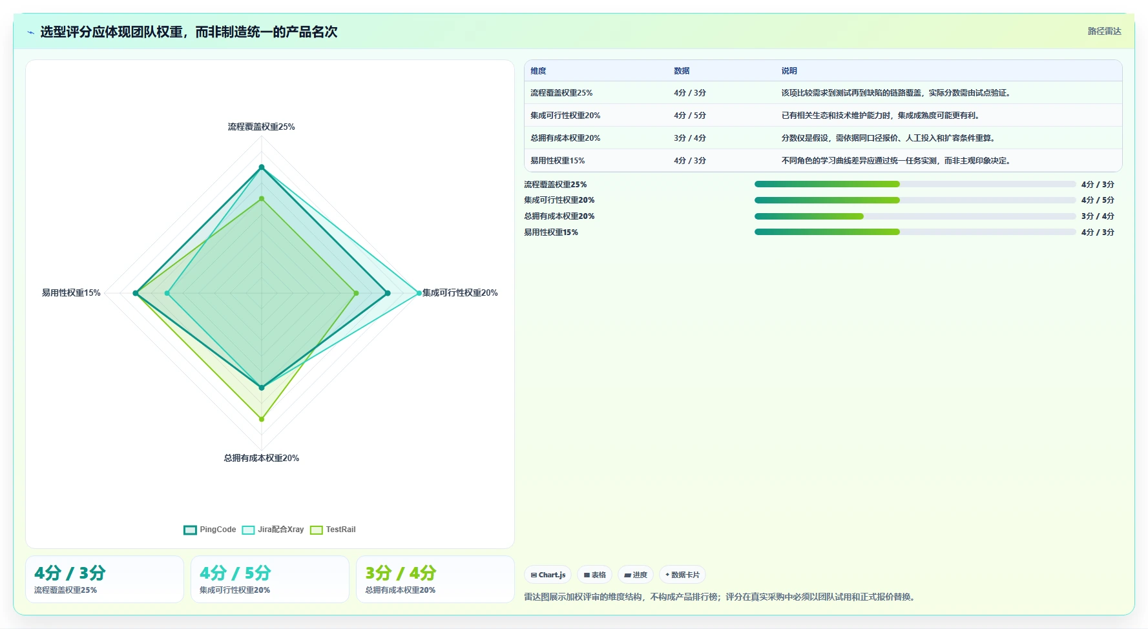Click the small blue icon before the title
Viewport: 1148px width, 629px height.
(30, 32)
